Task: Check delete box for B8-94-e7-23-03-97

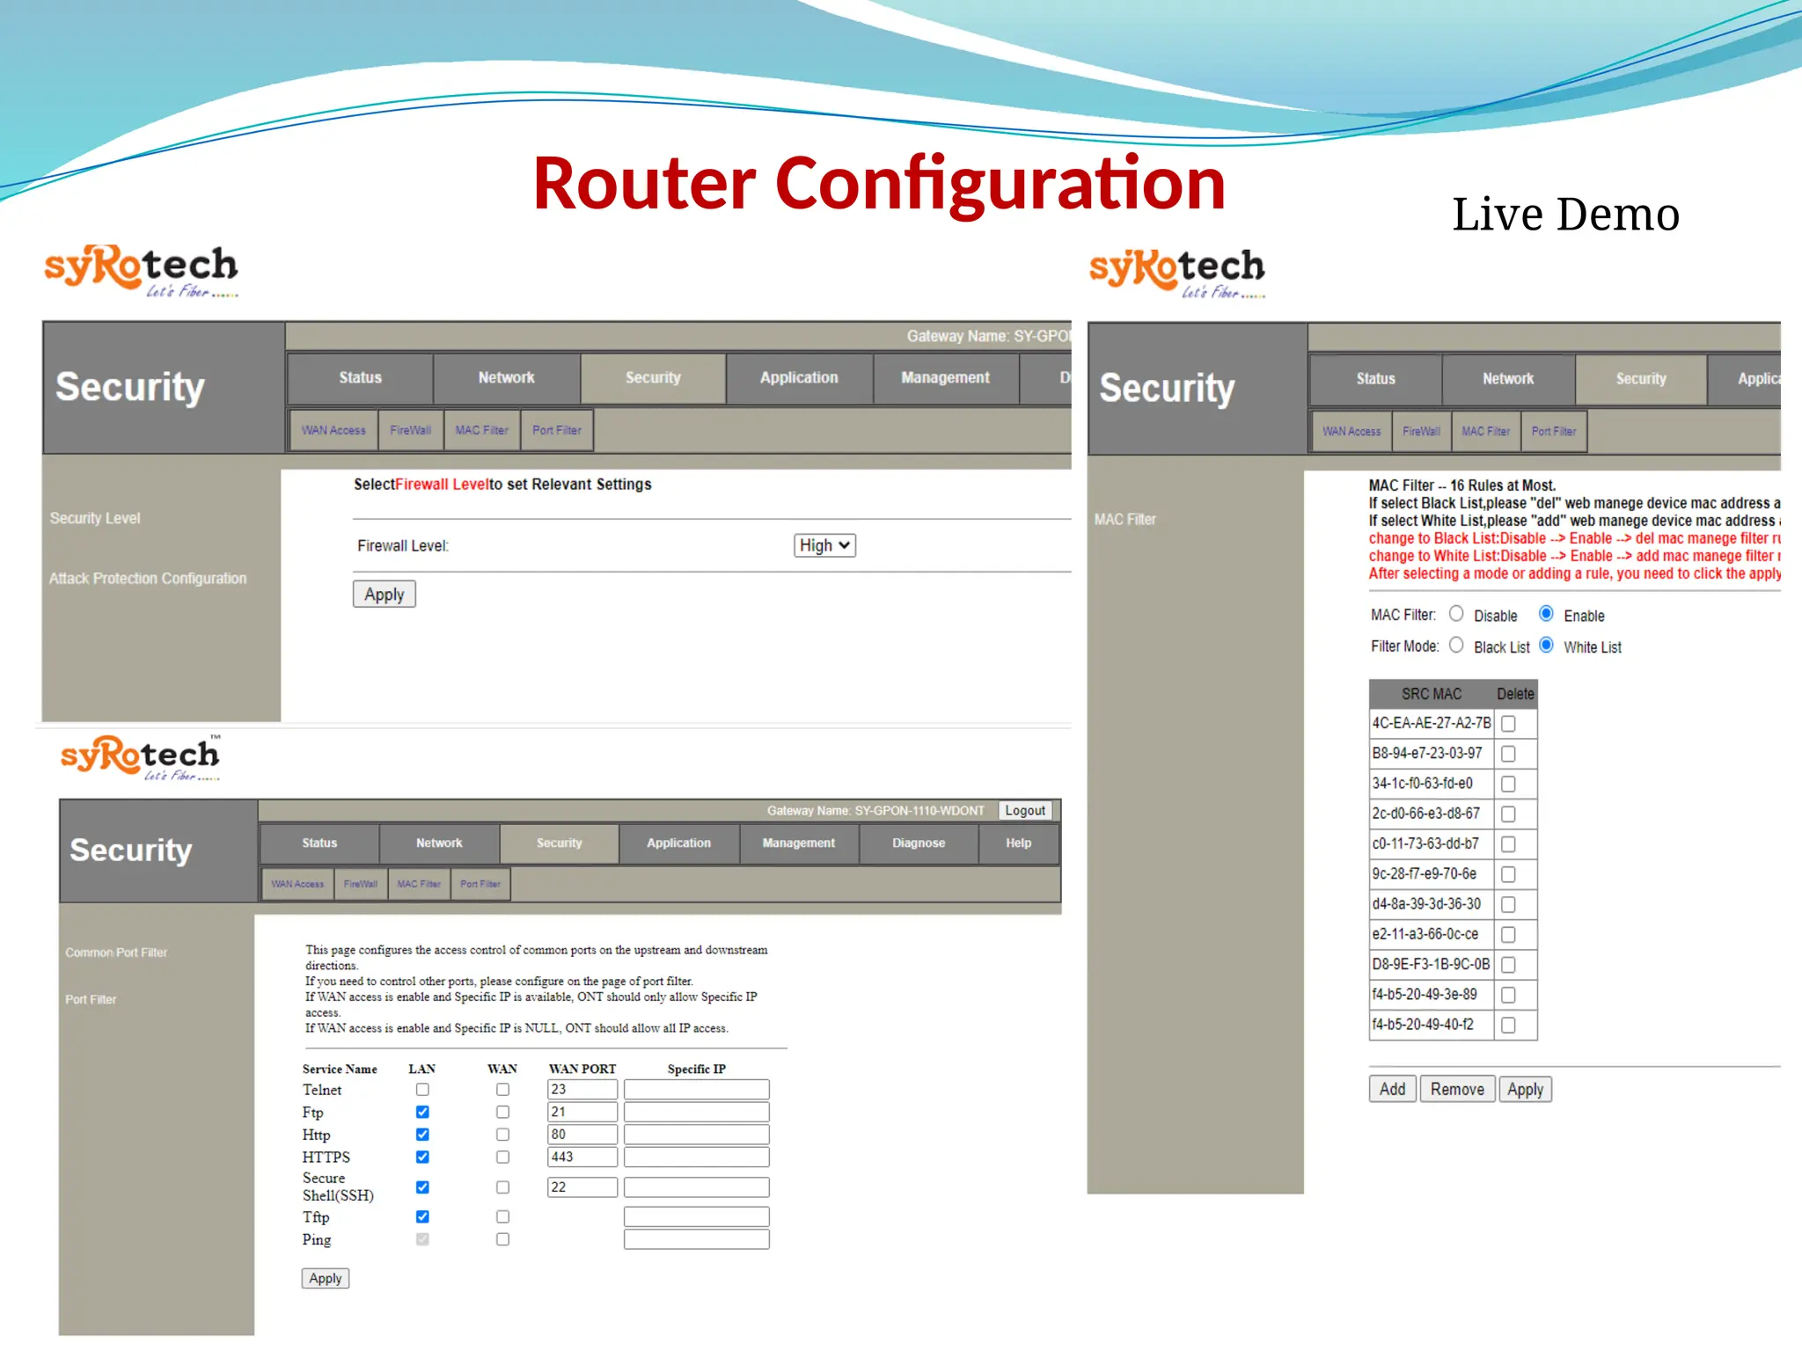Action: pyautogui.click(x=1508, y=754)
